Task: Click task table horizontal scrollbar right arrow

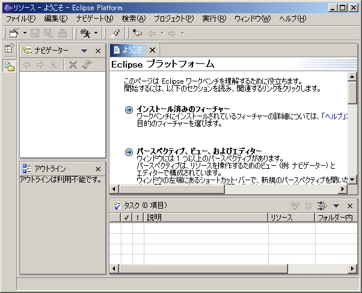Action: 352,269
